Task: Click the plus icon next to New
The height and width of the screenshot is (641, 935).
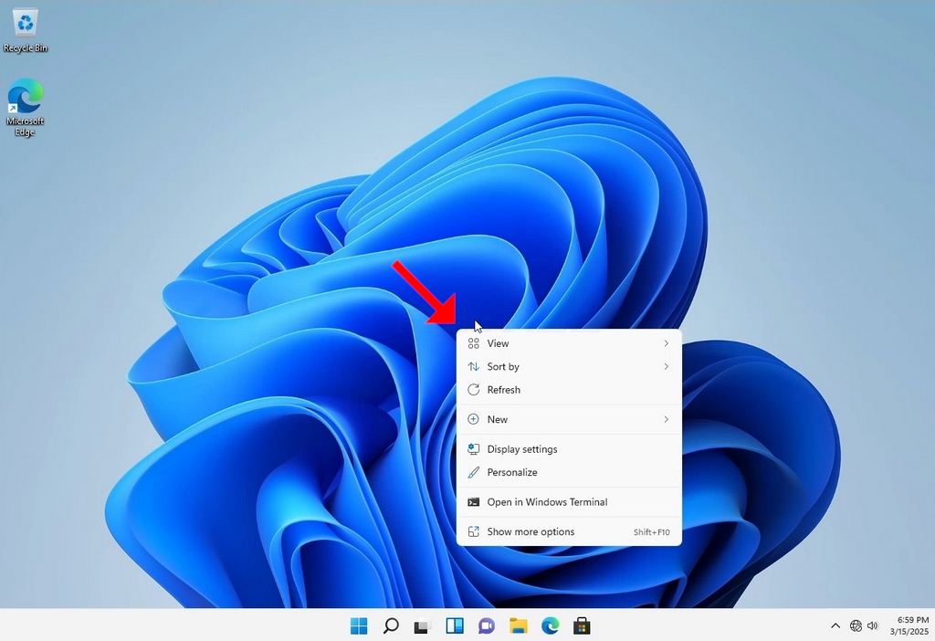Action: 474,419
